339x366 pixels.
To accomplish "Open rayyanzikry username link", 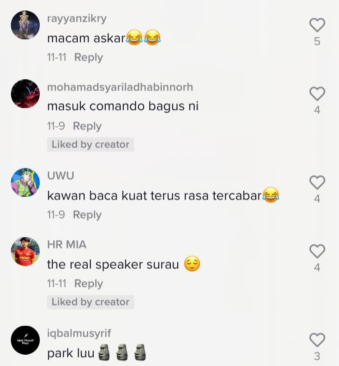I will tap(77, 19).
